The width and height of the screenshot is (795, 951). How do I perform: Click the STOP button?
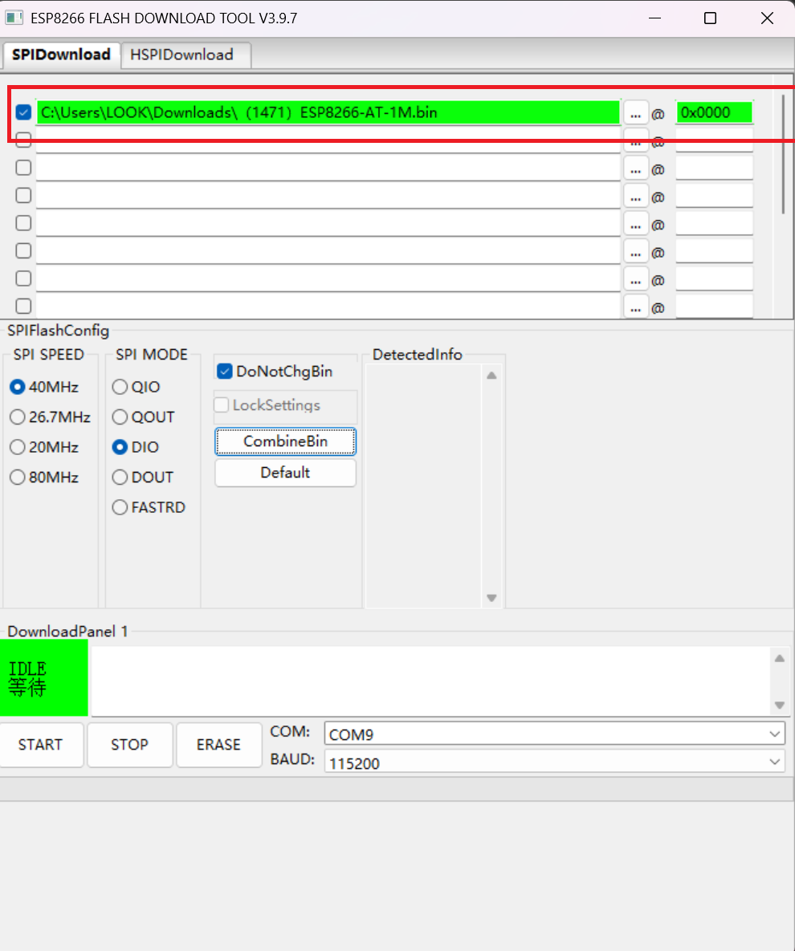130,745
